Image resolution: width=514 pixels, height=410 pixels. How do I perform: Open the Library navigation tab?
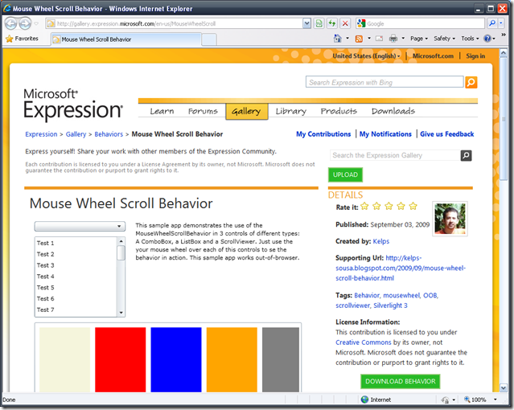pyautogui.click(x=290, y=112)
